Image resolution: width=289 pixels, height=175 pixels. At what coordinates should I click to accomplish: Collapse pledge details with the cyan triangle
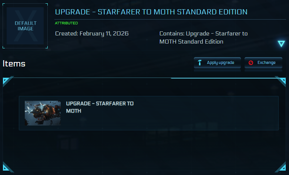point(281,44)
